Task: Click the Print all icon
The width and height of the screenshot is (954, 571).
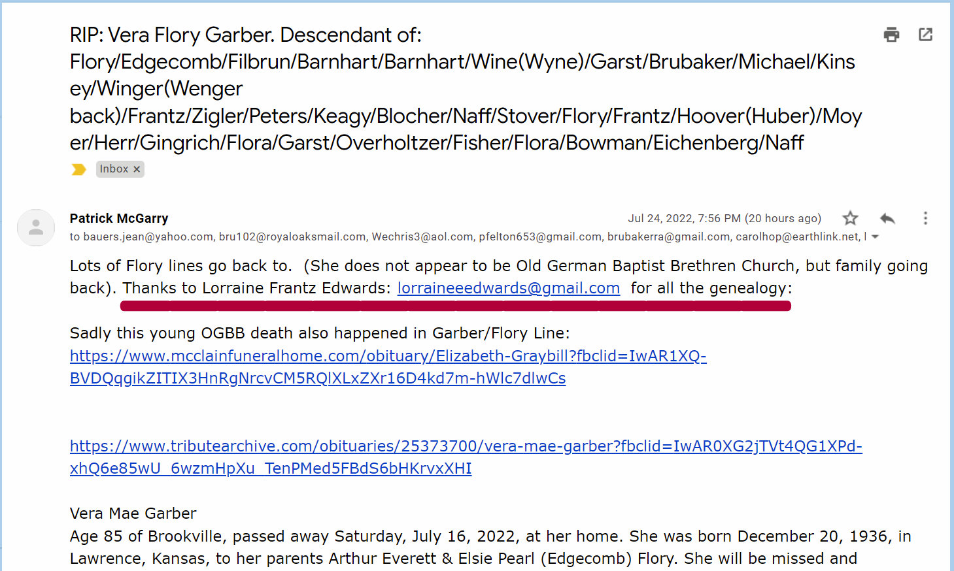Action: [x=891, y=35]
